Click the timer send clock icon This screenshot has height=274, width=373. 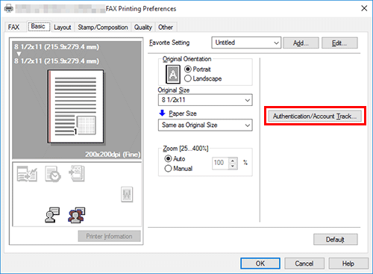pos(53,174)
